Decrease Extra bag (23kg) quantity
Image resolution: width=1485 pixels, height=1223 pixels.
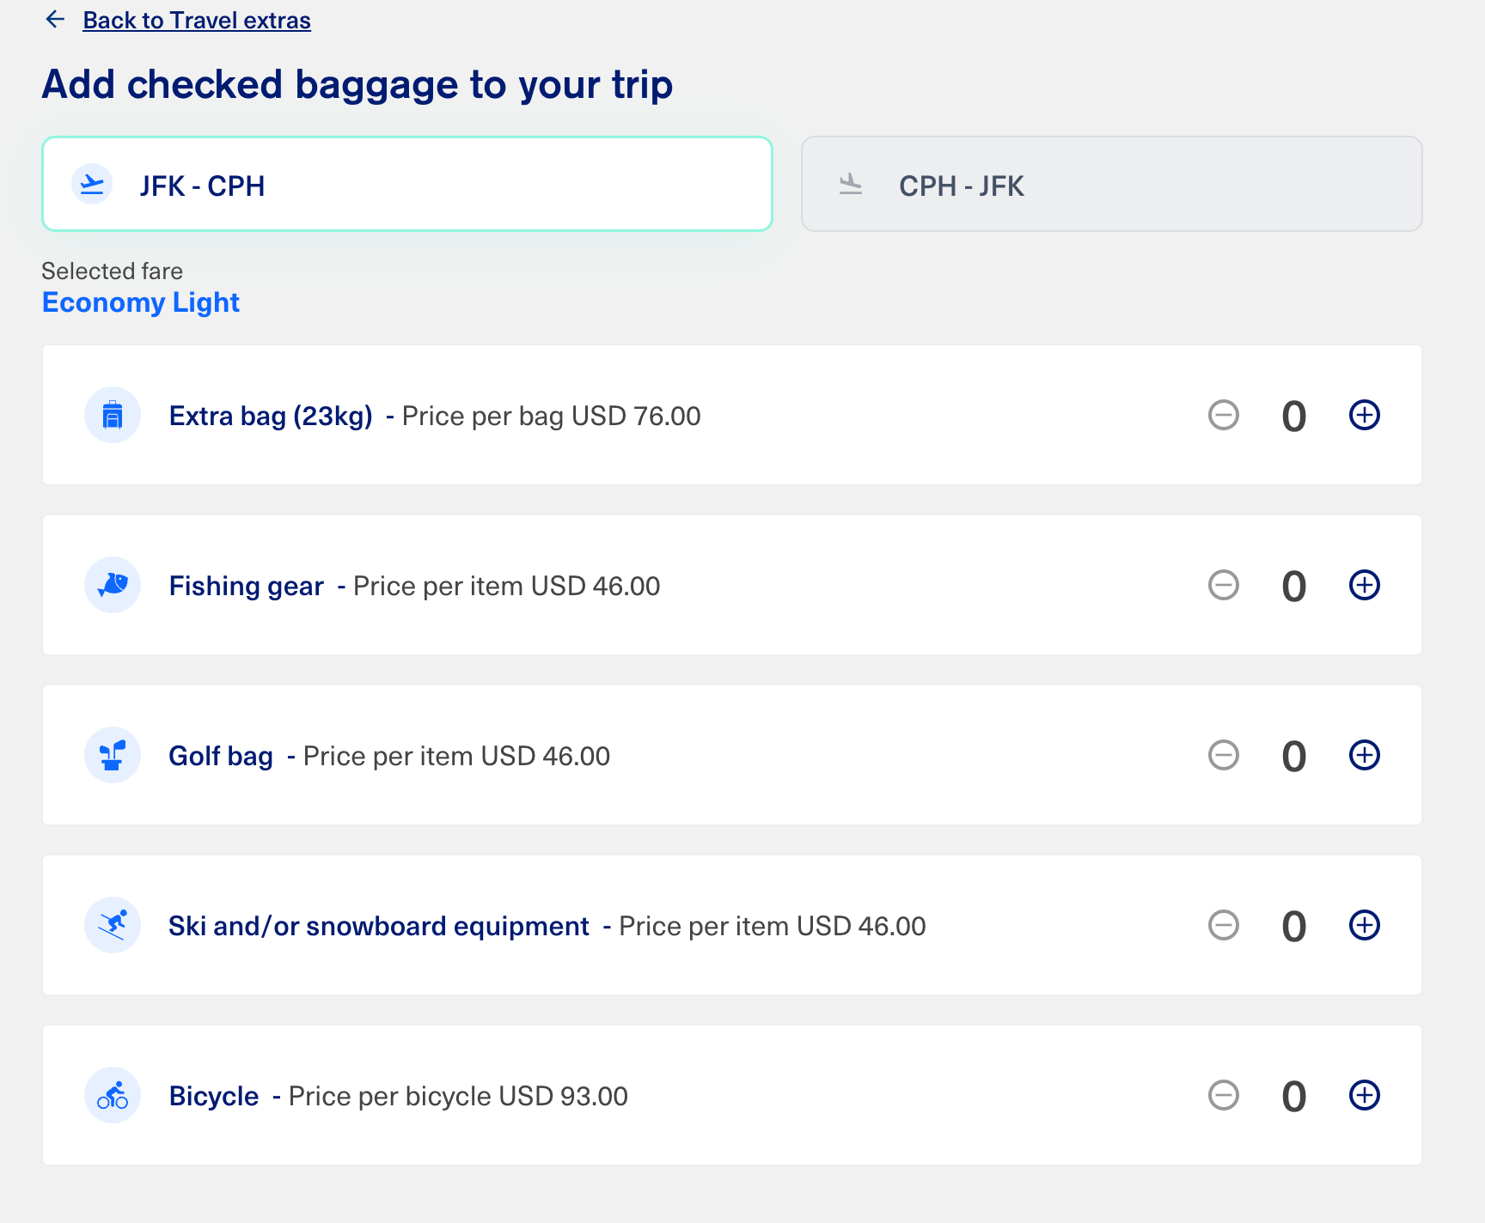[x=1223, y=416]
